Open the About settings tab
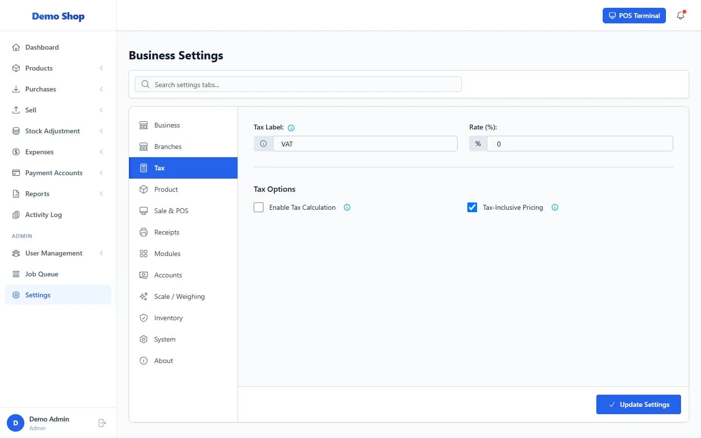 coord(183,361)
